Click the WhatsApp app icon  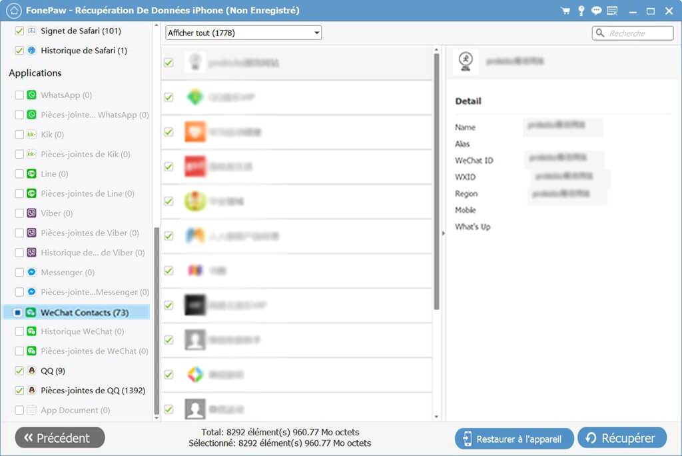pos(32,95)
